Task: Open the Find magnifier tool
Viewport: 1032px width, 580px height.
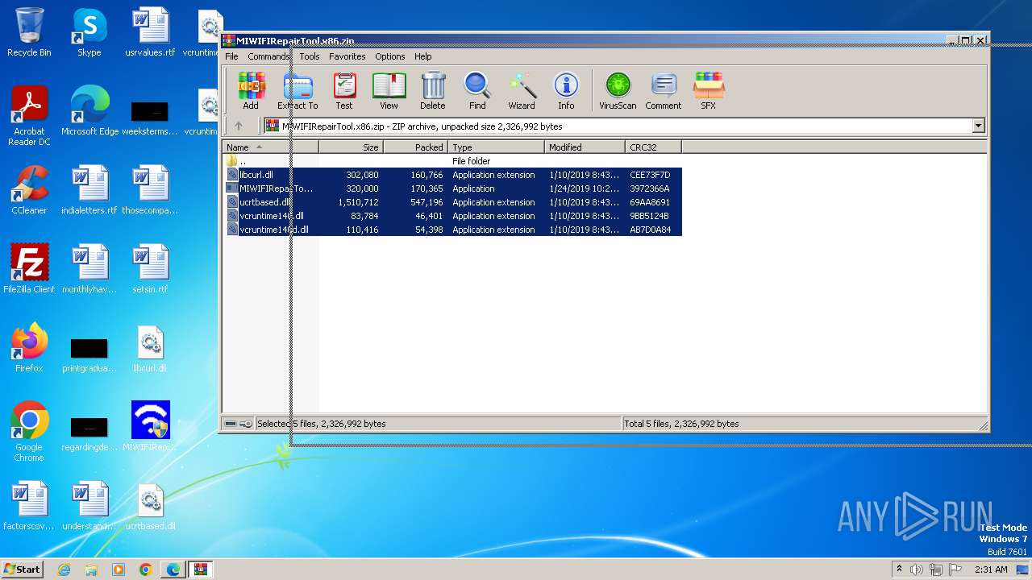Action: tap(477, 90)
